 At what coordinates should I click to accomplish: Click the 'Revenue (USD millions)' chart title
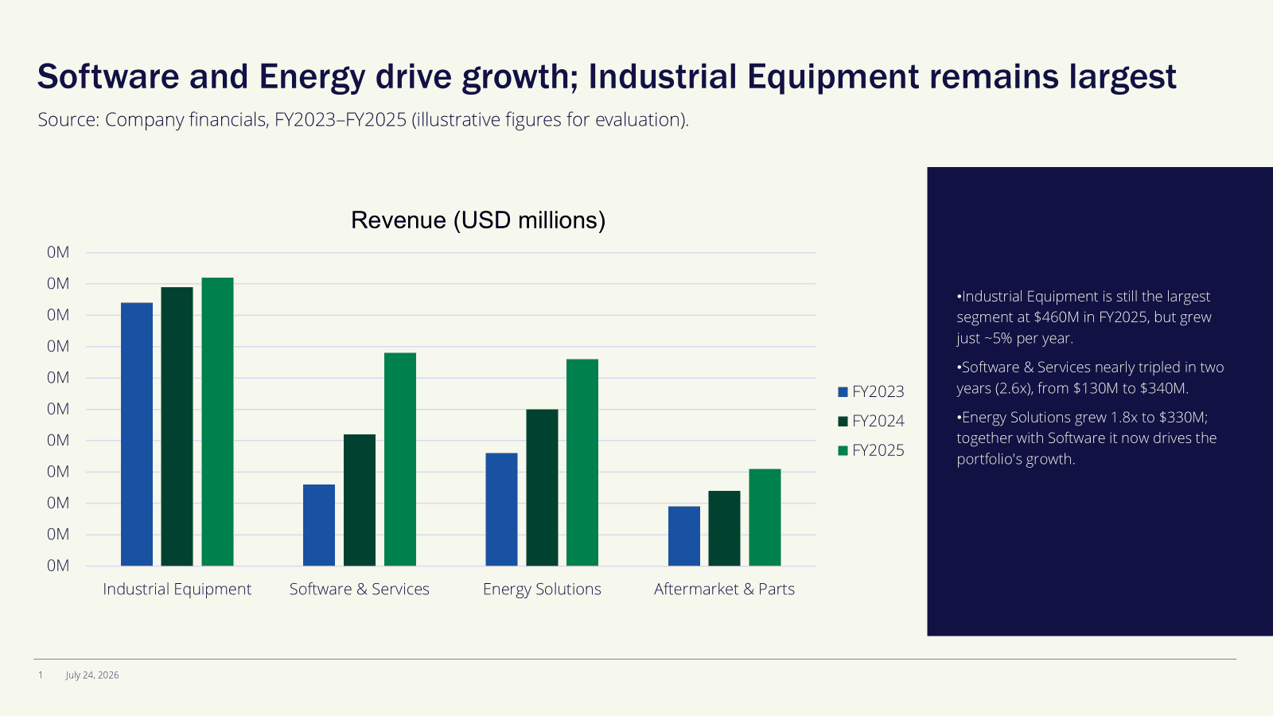point(478,220)
